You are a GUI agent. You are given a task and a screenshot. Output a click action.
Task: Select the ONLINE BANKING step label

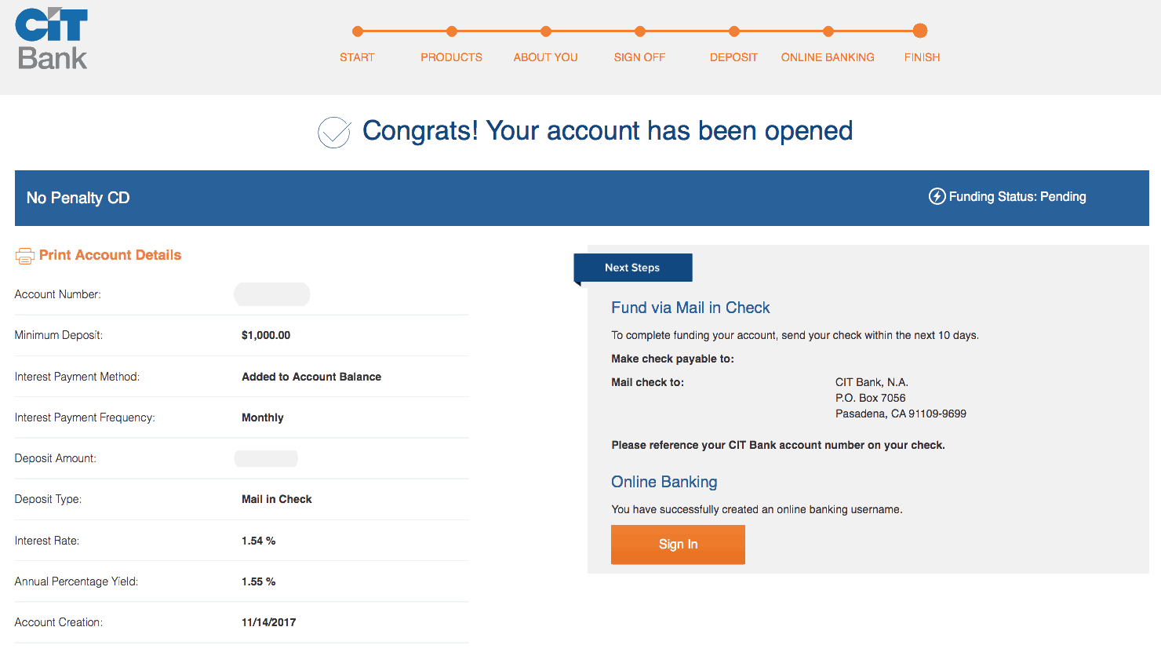tap(828, 56)
